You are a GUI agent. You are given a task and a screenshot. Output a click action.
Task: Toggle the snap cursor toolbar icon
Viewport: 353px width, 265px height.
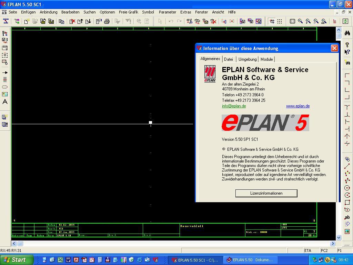(272, 21)
